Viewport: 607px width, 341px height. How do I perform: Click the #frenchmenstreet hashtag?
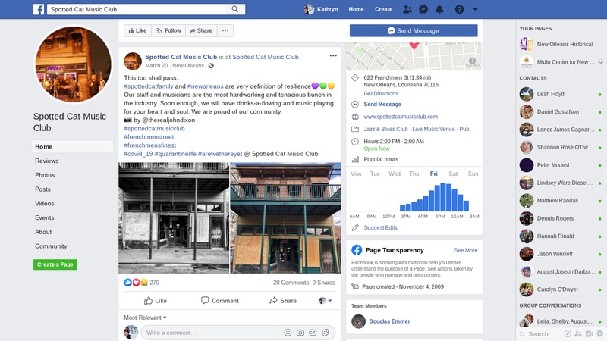[x=149, y=137]
